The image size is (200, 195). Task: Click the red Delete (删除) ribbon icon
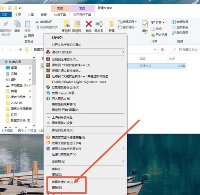(x=89, y=24)
